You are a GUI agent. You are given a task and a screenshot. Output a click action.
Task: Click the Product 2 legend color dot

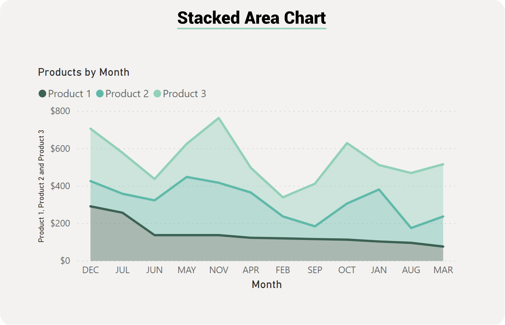[100, 94]
